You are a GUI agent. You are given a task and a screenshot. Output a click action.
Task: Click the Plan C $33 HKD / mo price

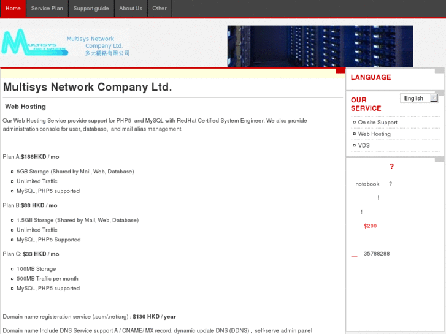[x=40, y=254]
